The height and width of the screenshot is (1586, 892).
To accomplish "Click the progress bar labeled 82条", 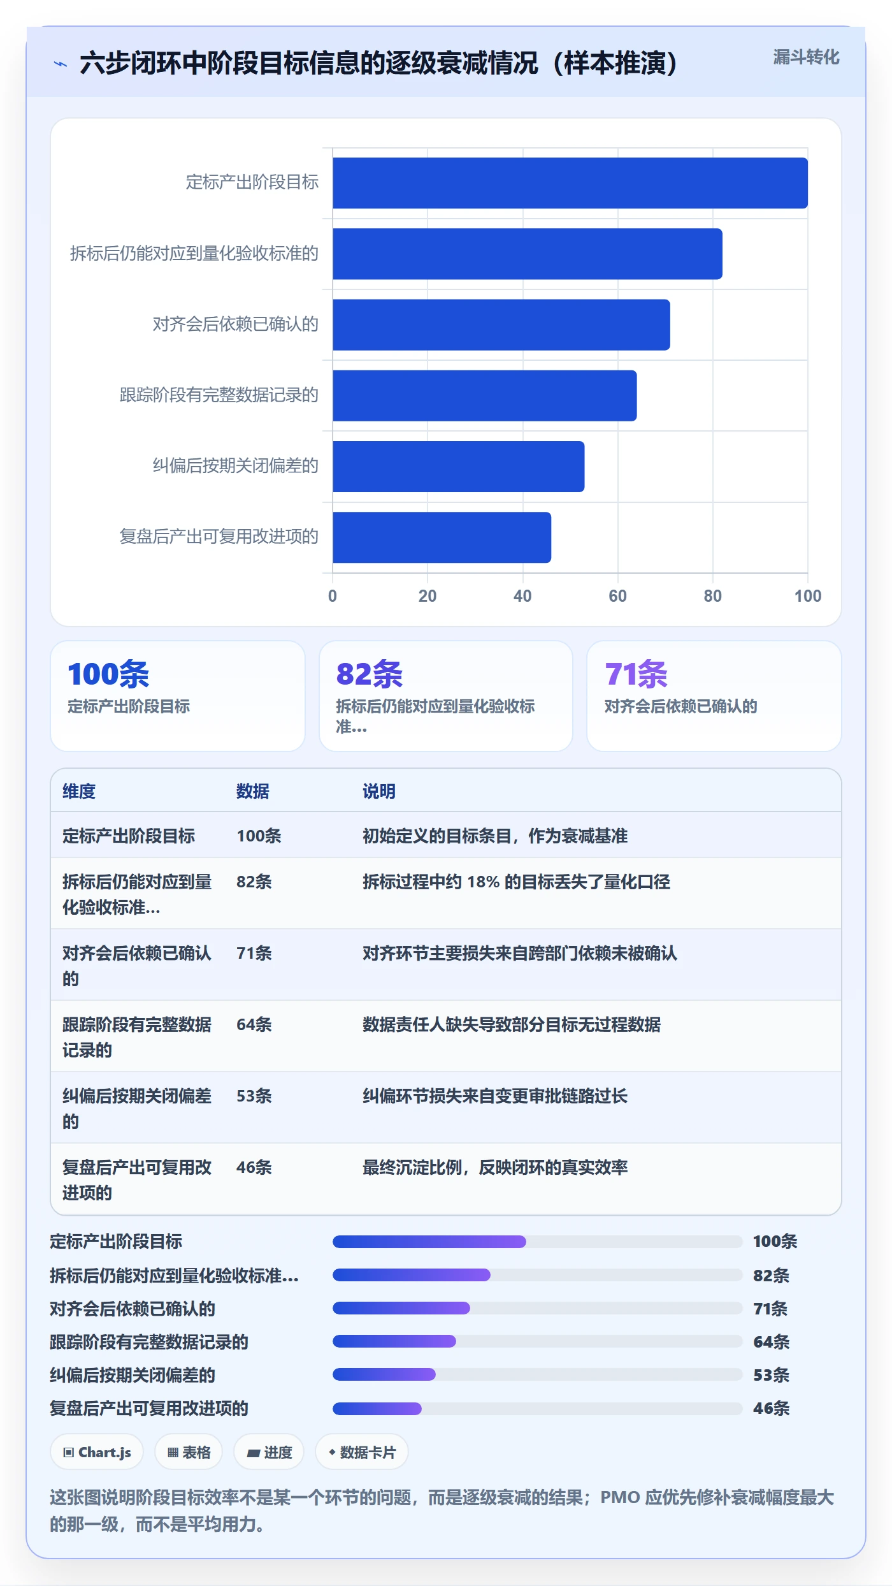I will pyautogui.click(x=538, y=1275).
